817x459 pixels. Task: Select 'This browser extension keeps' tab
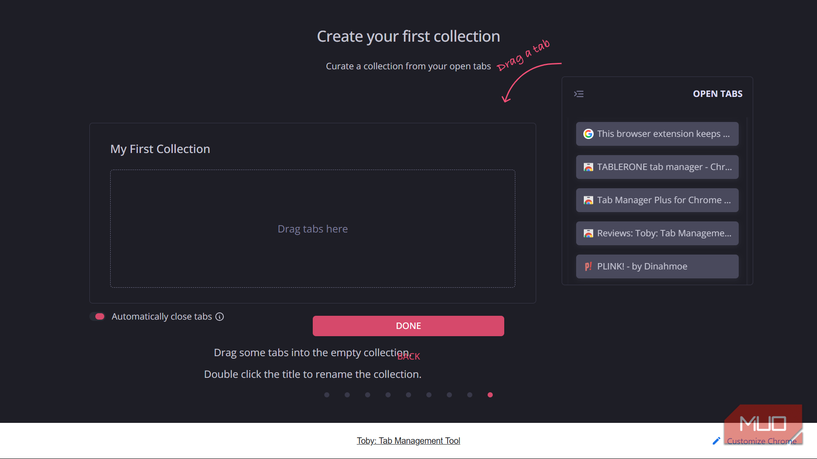[x=657, y=134]
